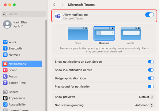Viewport: 159px width, 111px height.
Task: Click the Microsoft Teams app icon
Action: [58, 16]
